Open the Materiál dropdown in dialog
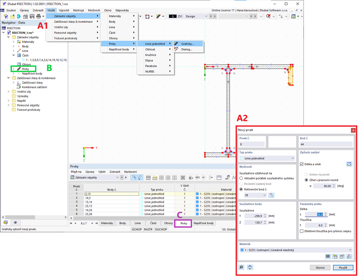 [x=295, y=250]
